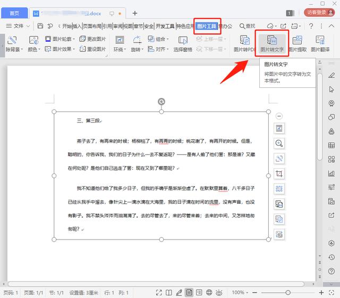Click the chart icon in right sidebar
Viewport: 340px width, 298px height.
[x=331, y=173]
